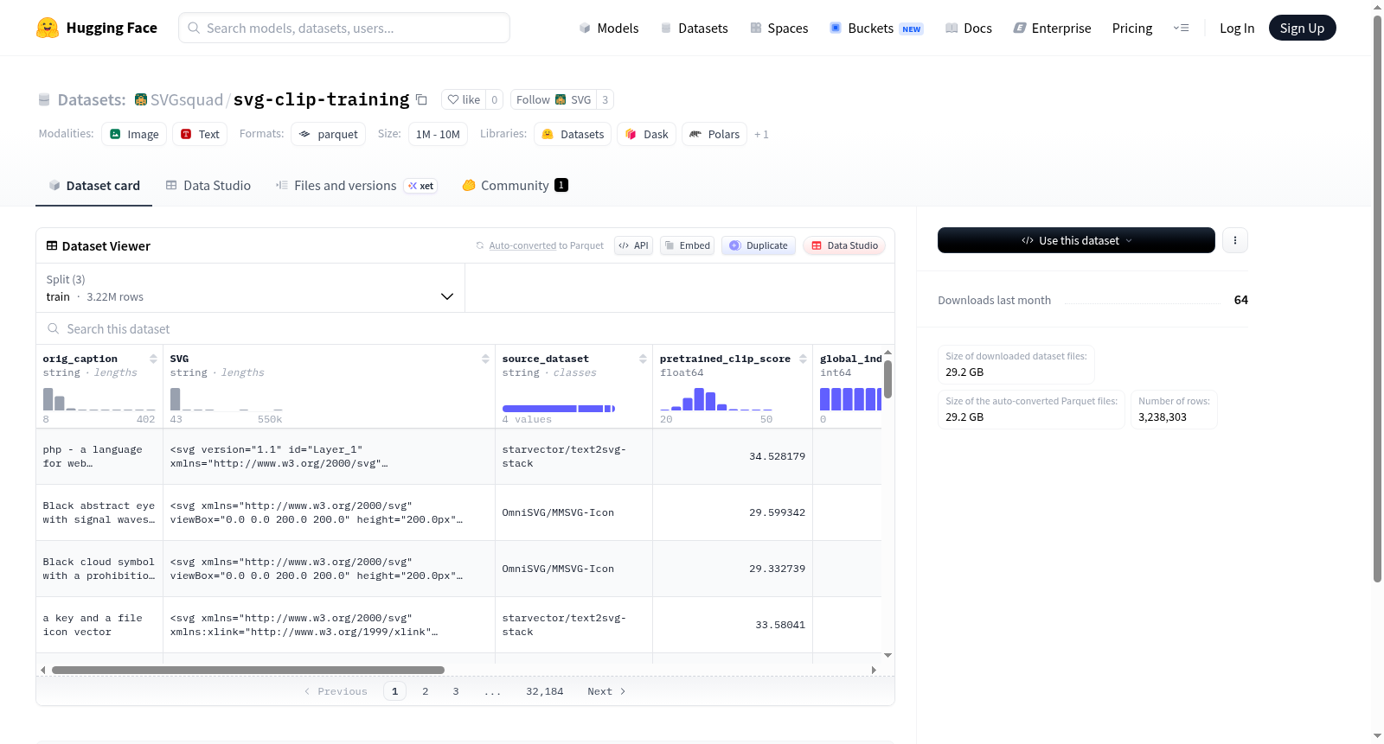Sort the SVG column
Image resolution: width=1384 pixels, height=744 pixels.
click(x=485, y=359)
